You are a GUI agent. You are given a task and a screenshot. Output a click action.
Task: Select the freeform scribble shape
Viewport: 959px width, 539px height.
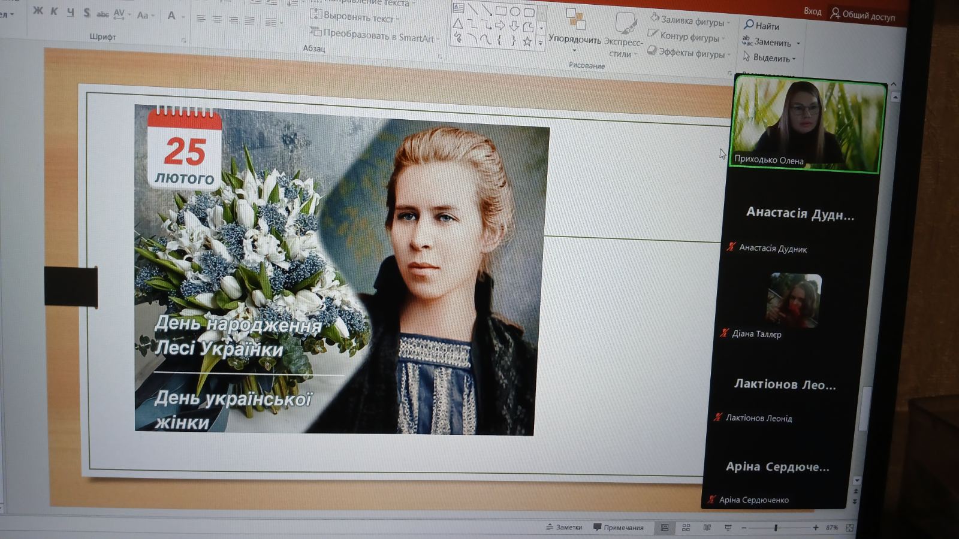457,38
